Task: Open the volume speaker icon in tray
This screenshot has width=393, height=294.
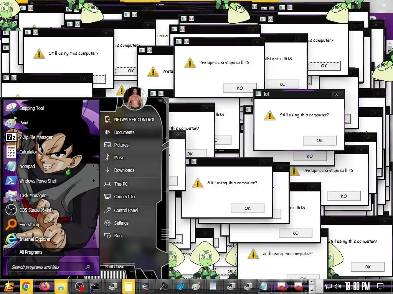Action: (x=338, y=286)
